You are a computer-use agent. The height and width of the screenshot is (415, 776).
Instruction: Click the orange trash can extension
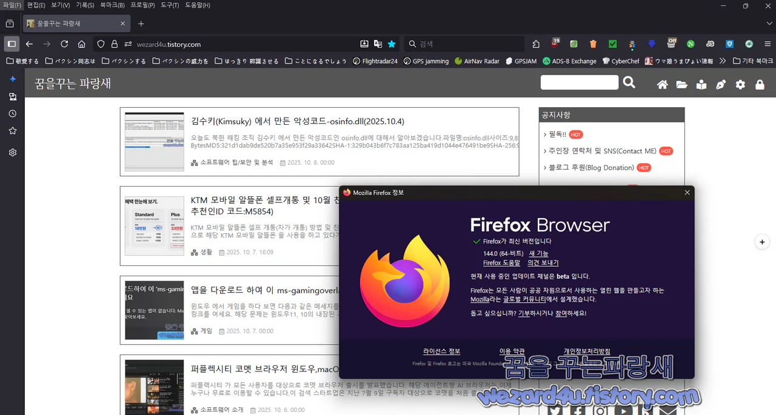coord(593,44)
